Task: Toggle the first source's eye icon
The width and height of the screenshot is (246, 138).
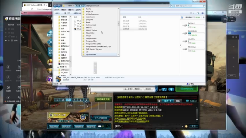Action: coord(6,29)
